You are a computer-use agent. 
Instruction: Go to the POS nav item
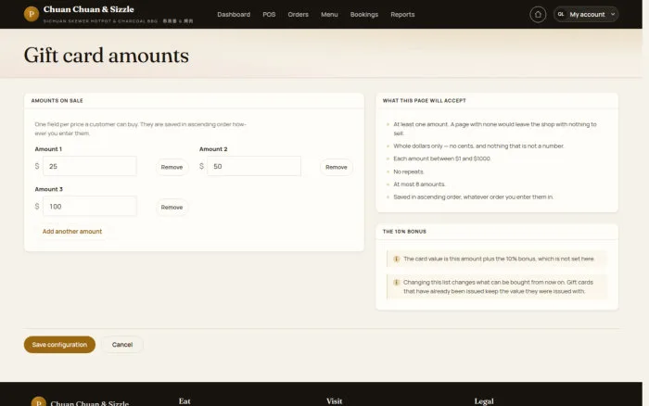269,15
